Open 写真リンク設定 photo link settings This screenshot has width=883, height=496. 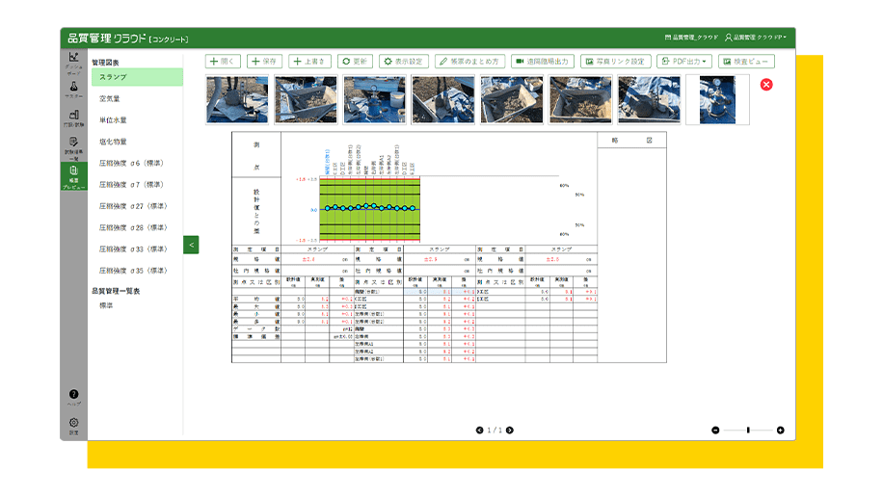click(x=616, y=62)
